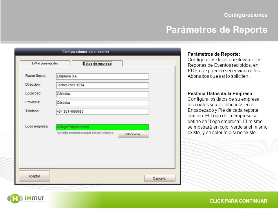Click the Direccion input with Jacinto Rios 1234
Screen dimensions: 278x209
point(103,85)
